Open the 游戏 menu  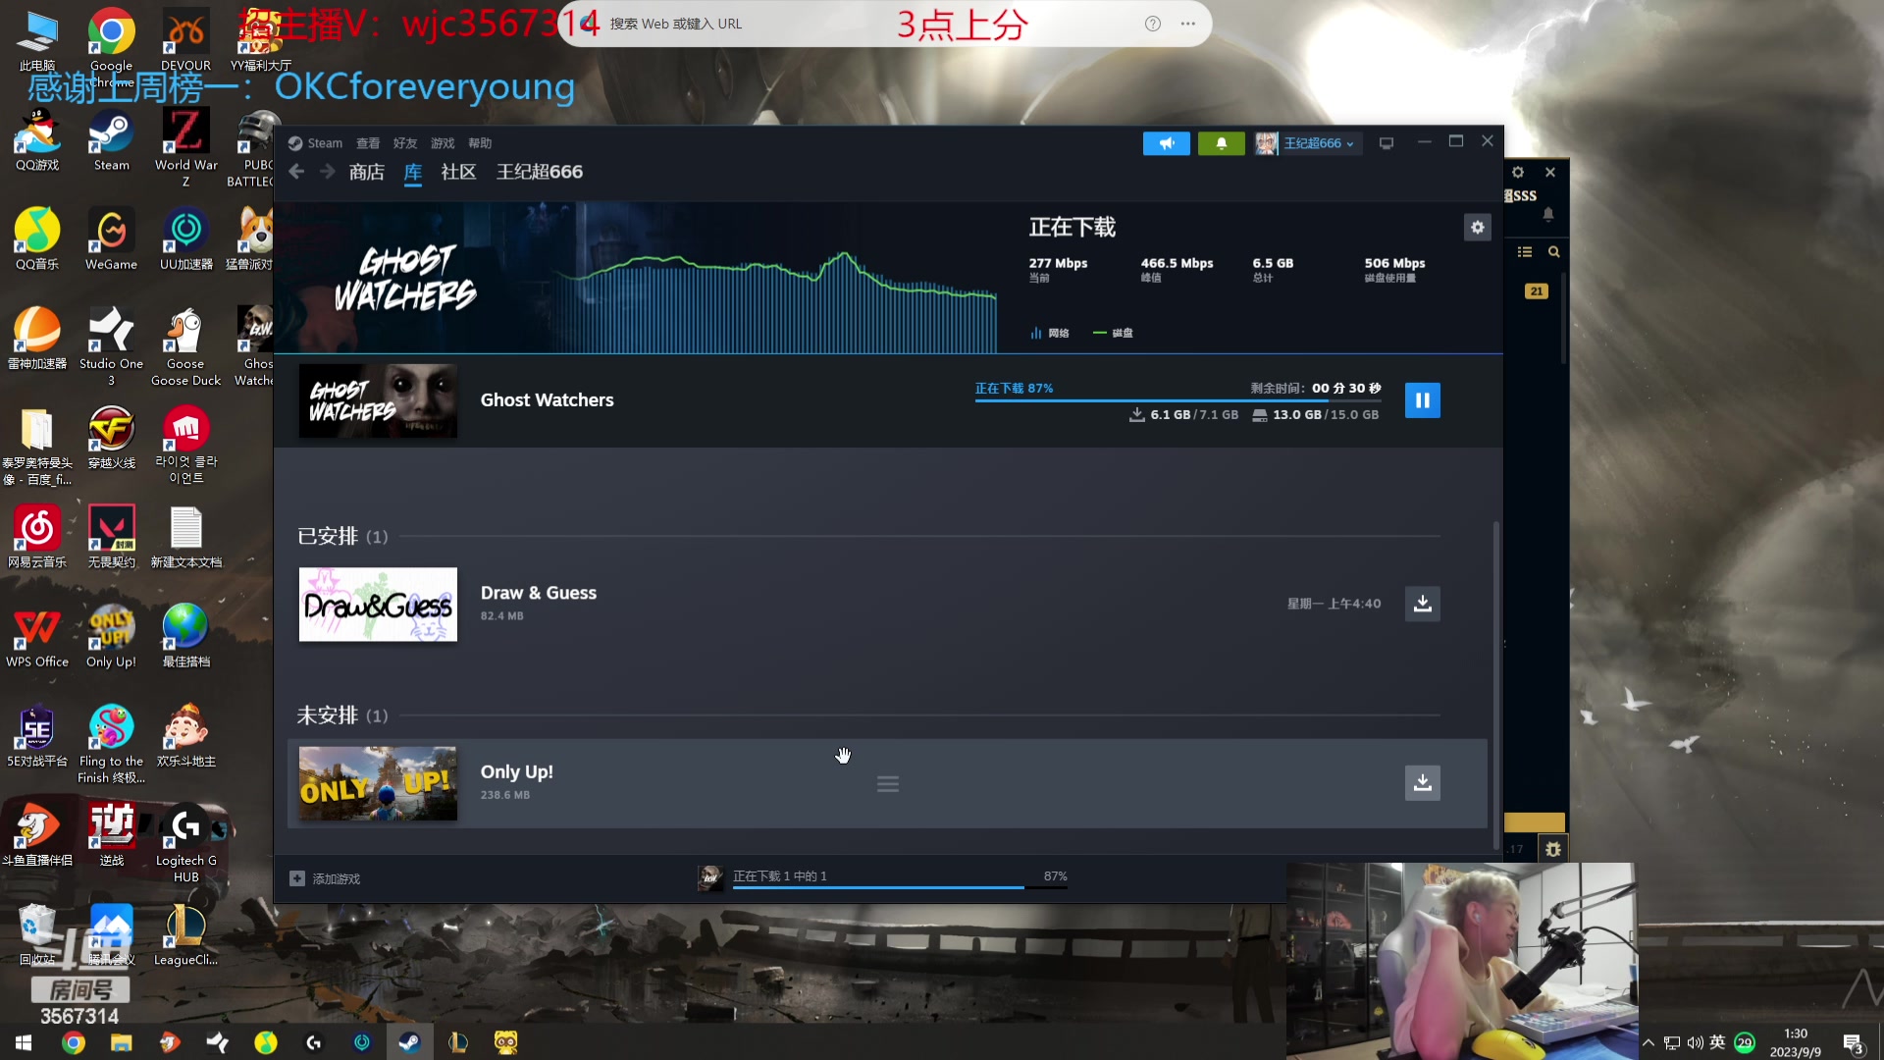click(x=443, y=143)
